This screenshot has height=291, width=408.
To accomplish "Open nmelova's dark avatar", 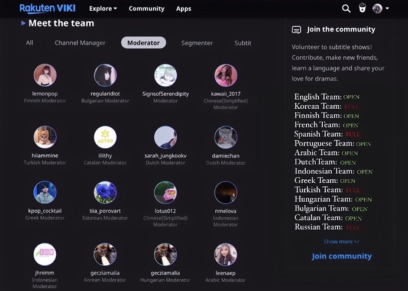I will (226, 192).
